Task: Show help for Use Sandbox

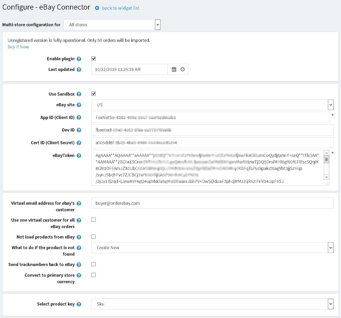Action: click(79, 94)
